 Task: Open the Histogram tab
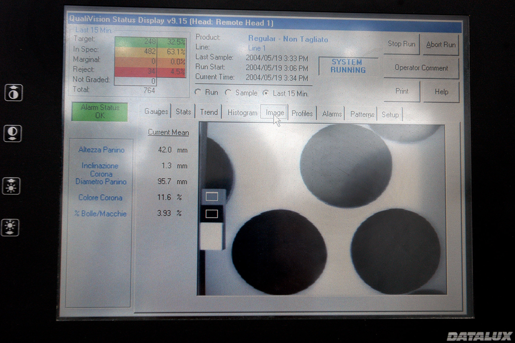pyautogui.click(x=242, y=113)
